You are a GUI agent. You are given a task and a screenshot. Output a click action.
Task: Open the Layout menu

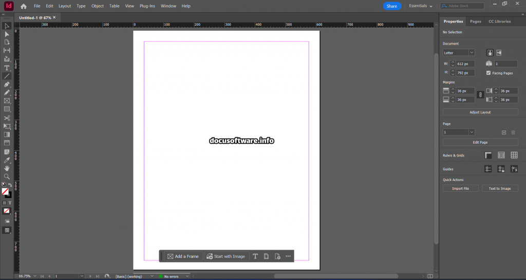point(65,6)
